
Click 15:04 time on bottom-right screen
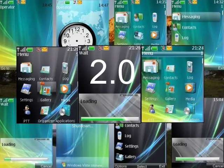[218, 99]
